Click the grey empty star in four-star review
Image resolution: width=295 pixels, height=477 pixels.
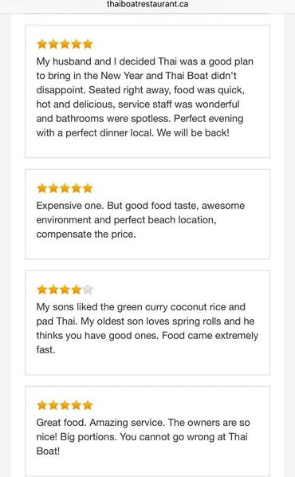88,290
